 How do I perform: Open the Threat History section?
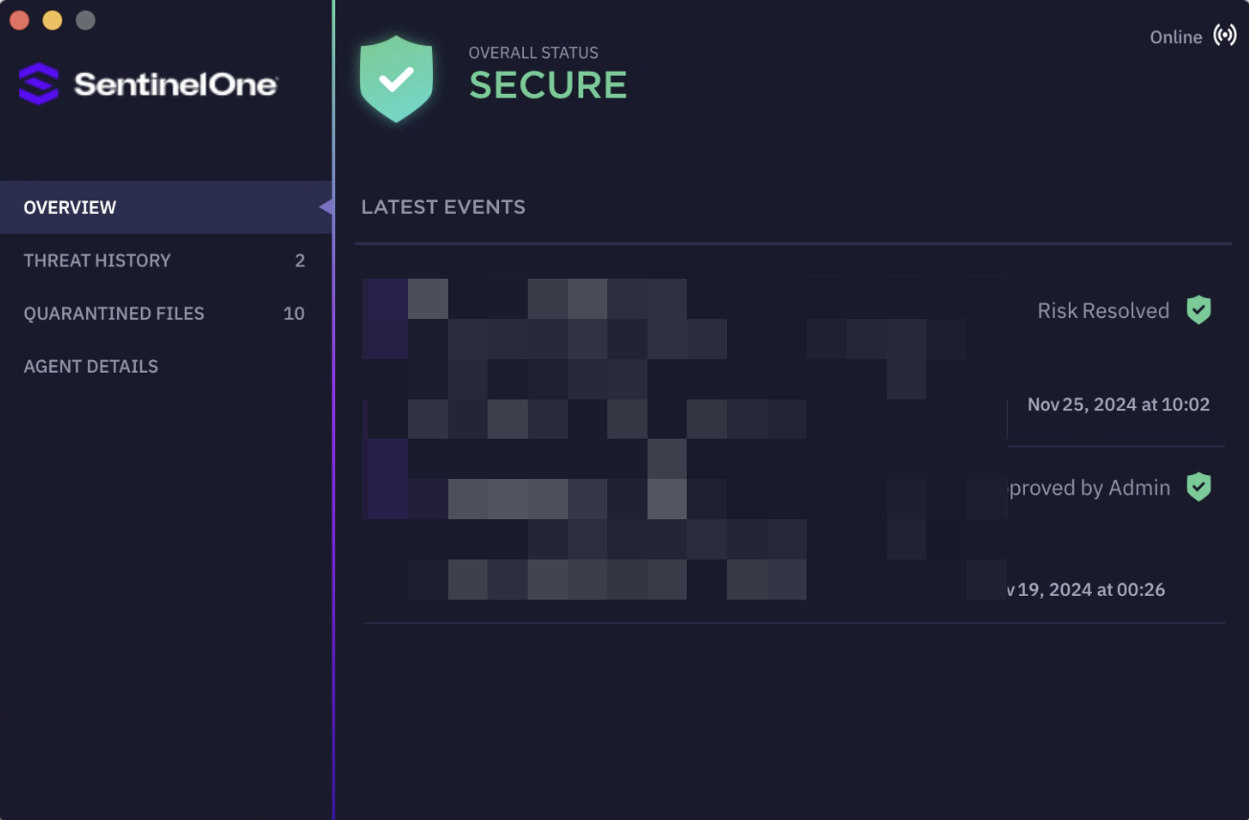coord(97,261)
